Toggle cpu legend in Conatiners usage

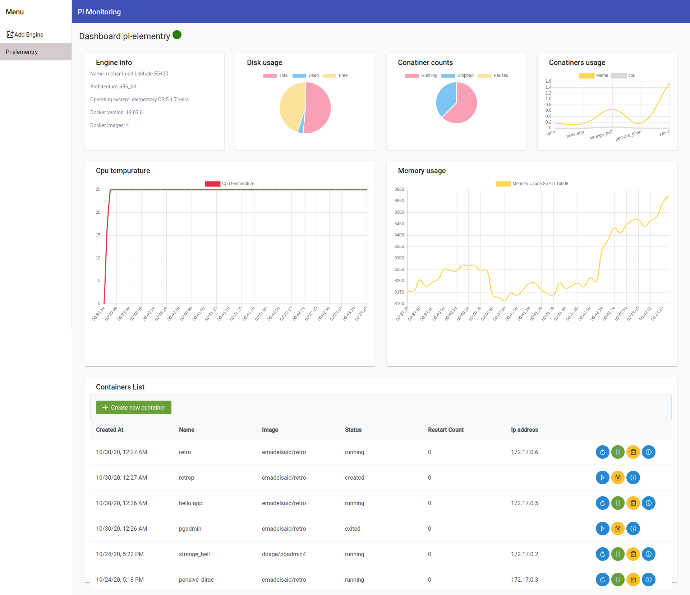point(624,75)
